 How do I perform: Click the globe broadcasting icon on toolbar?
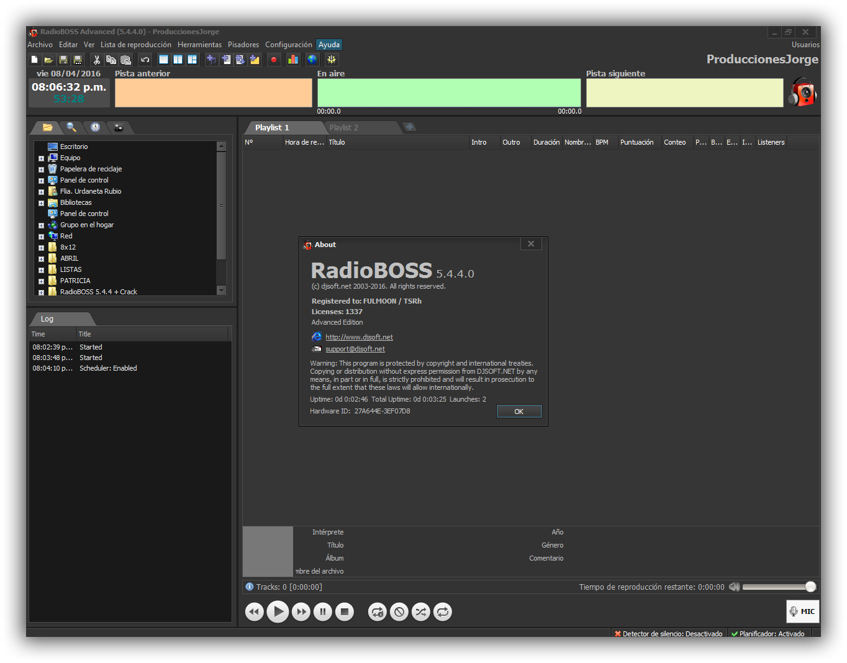[x=312, y=59]
